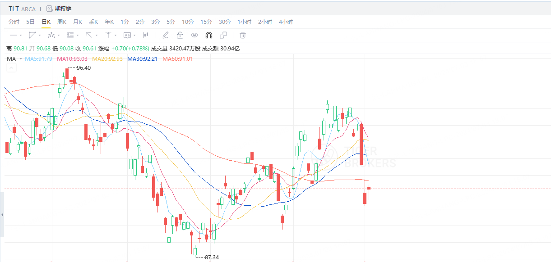Switch to the 4小时 interval

coord(286,22)
